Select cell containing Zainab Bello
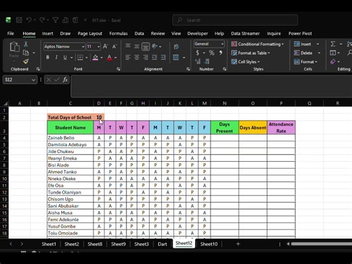The image size is (352, 264). pyautogui.click(x=70, y=137)
